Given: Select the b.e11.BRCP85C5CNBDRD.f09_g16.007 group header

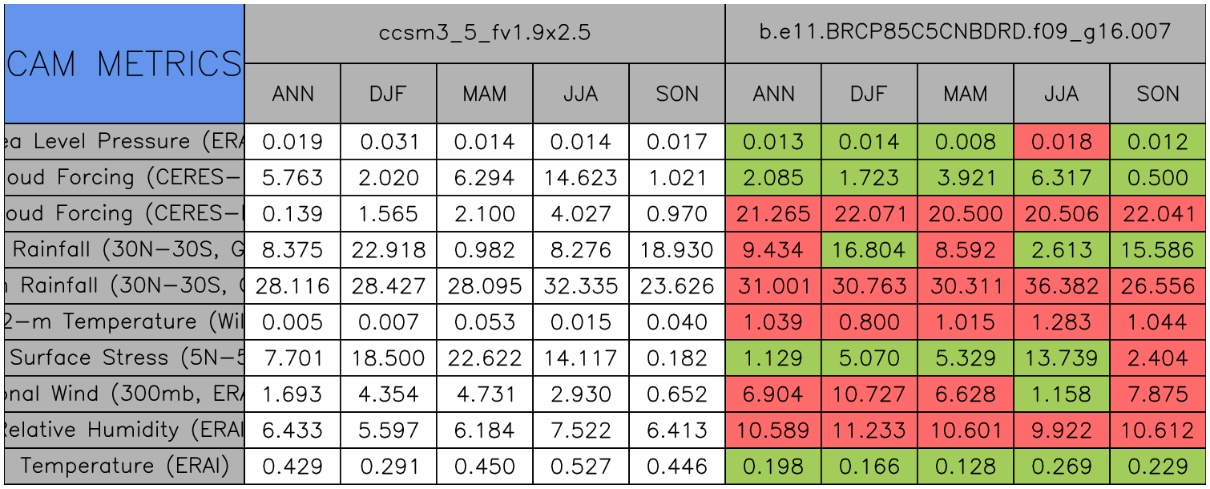Looking at the screenshot, I should (966, 34).
